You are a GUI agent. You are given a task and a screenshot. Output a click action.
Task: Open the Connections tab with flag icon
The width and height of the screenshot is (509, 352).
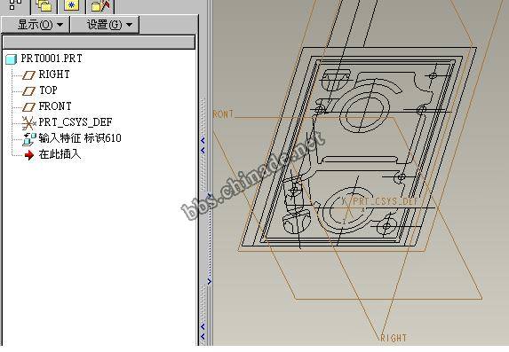pyautogui.click(x=100, y=6)
